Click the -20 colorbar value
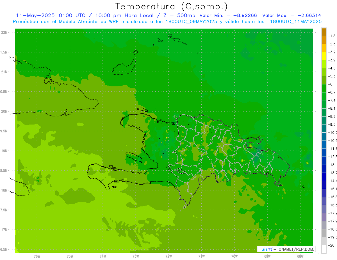 331,245
